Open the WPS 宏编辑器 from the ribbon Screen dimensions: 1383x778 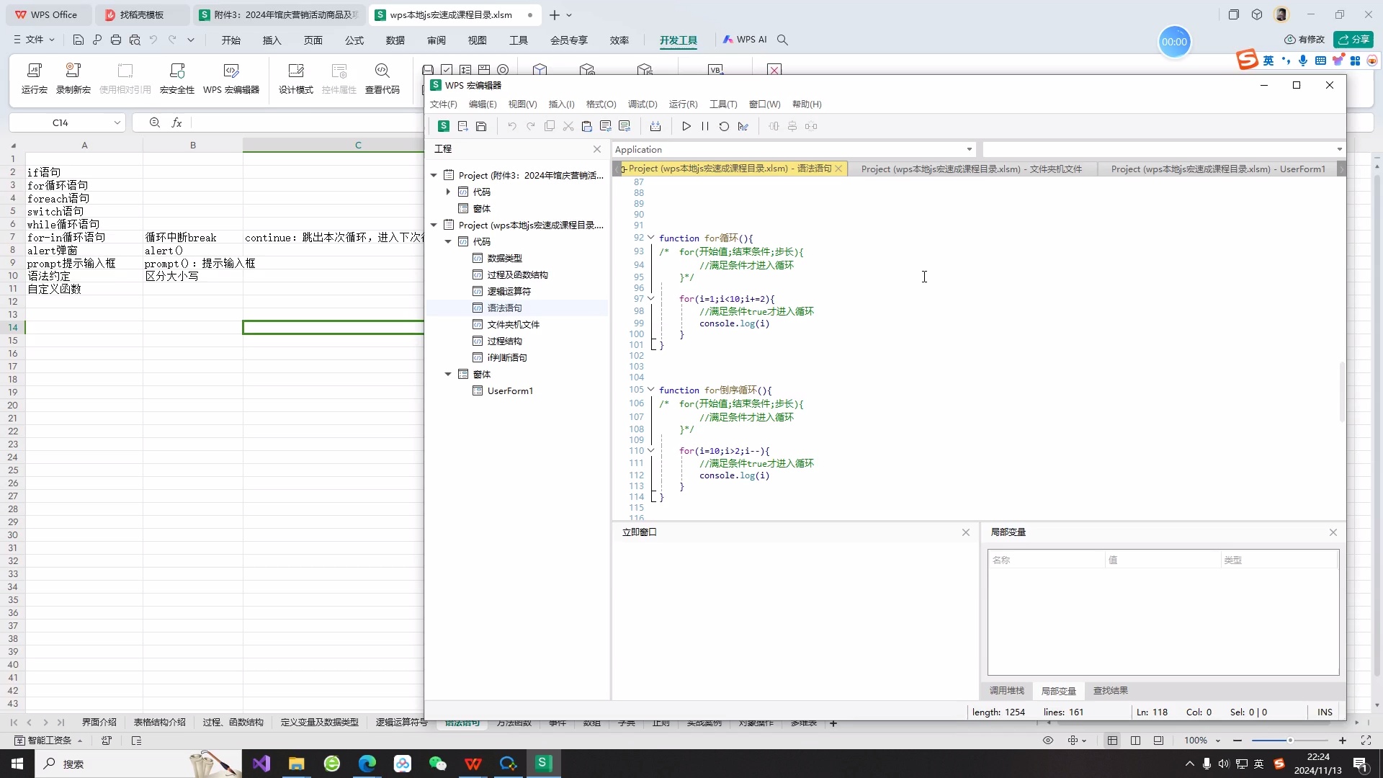click(231, 78)
